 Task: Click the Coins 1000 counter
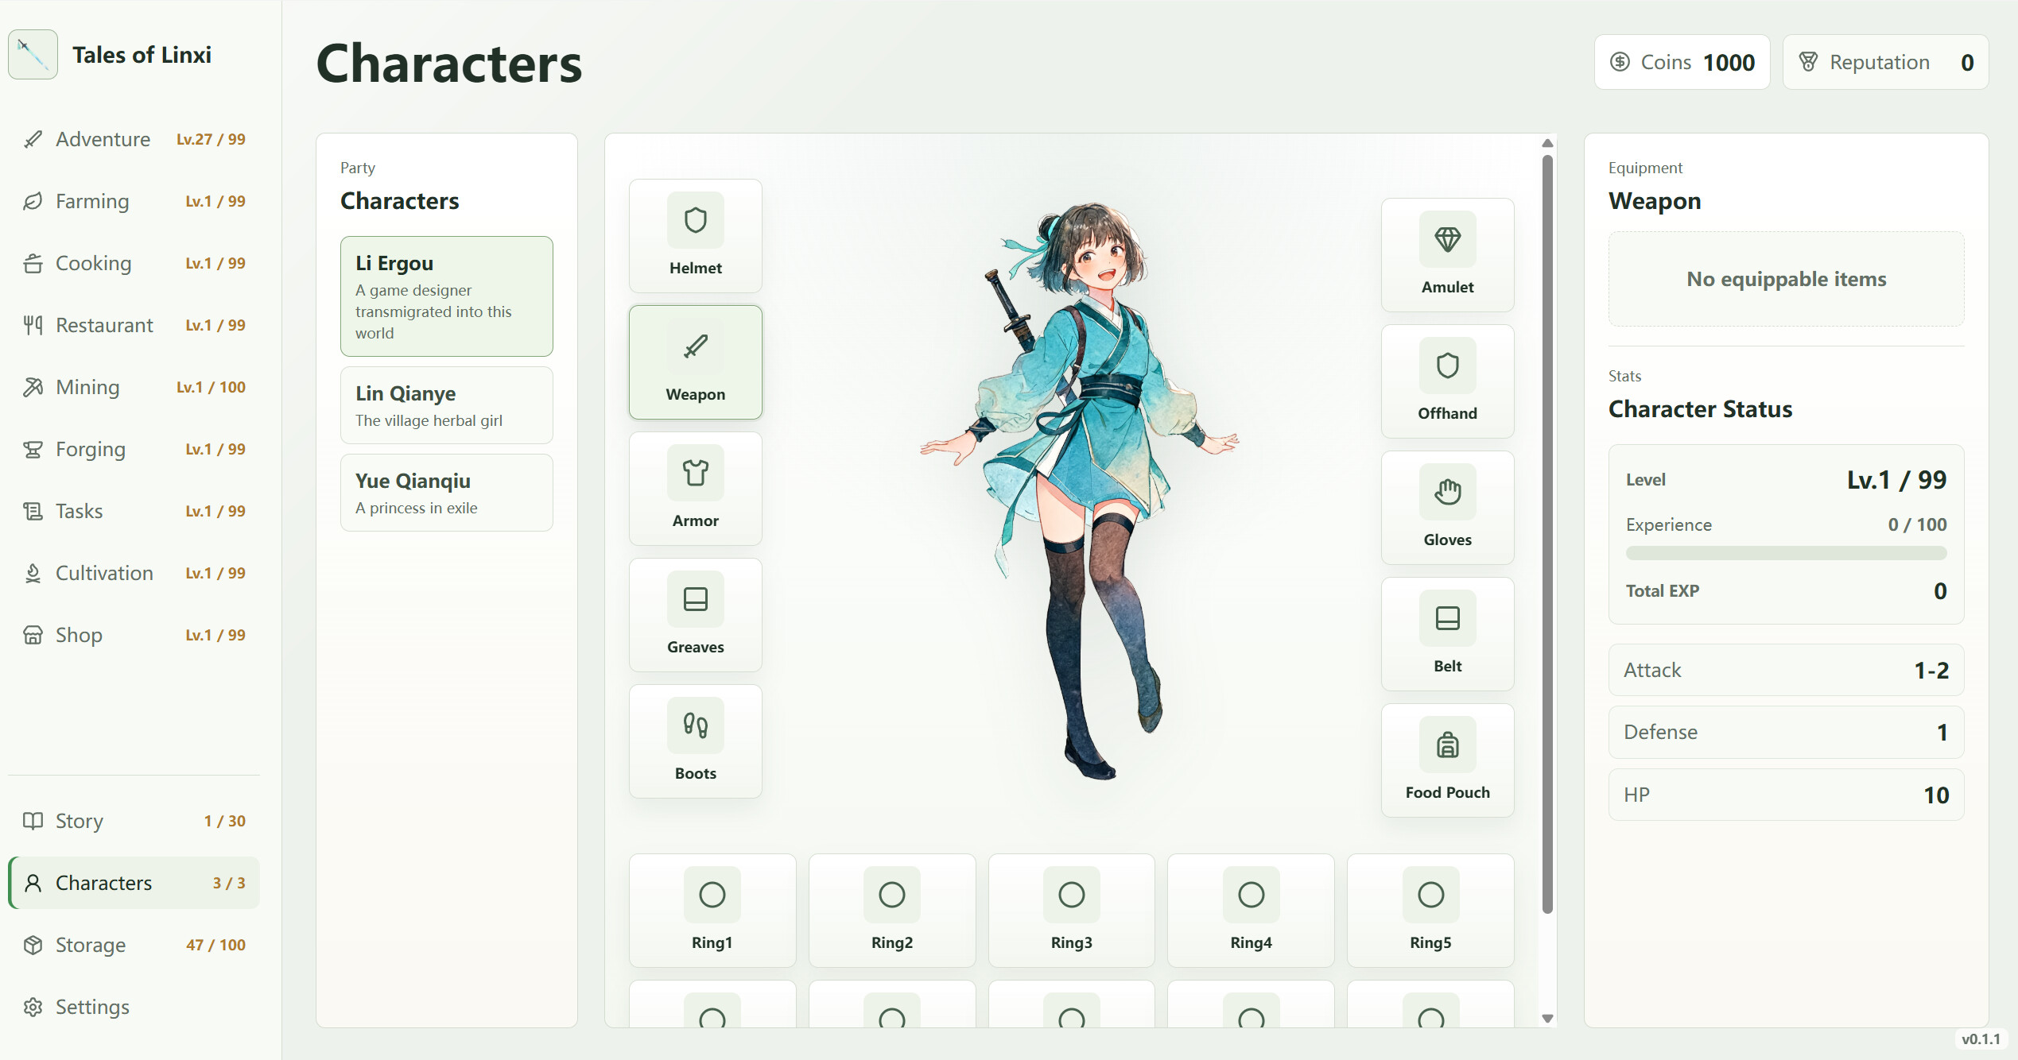click(x=1682, y=62)
